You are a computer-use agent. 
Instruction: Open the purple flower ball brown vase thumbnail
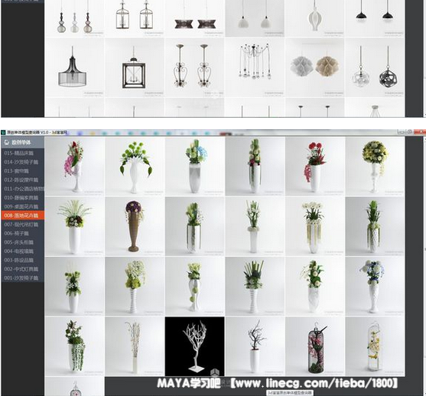(x=135, y=226)
